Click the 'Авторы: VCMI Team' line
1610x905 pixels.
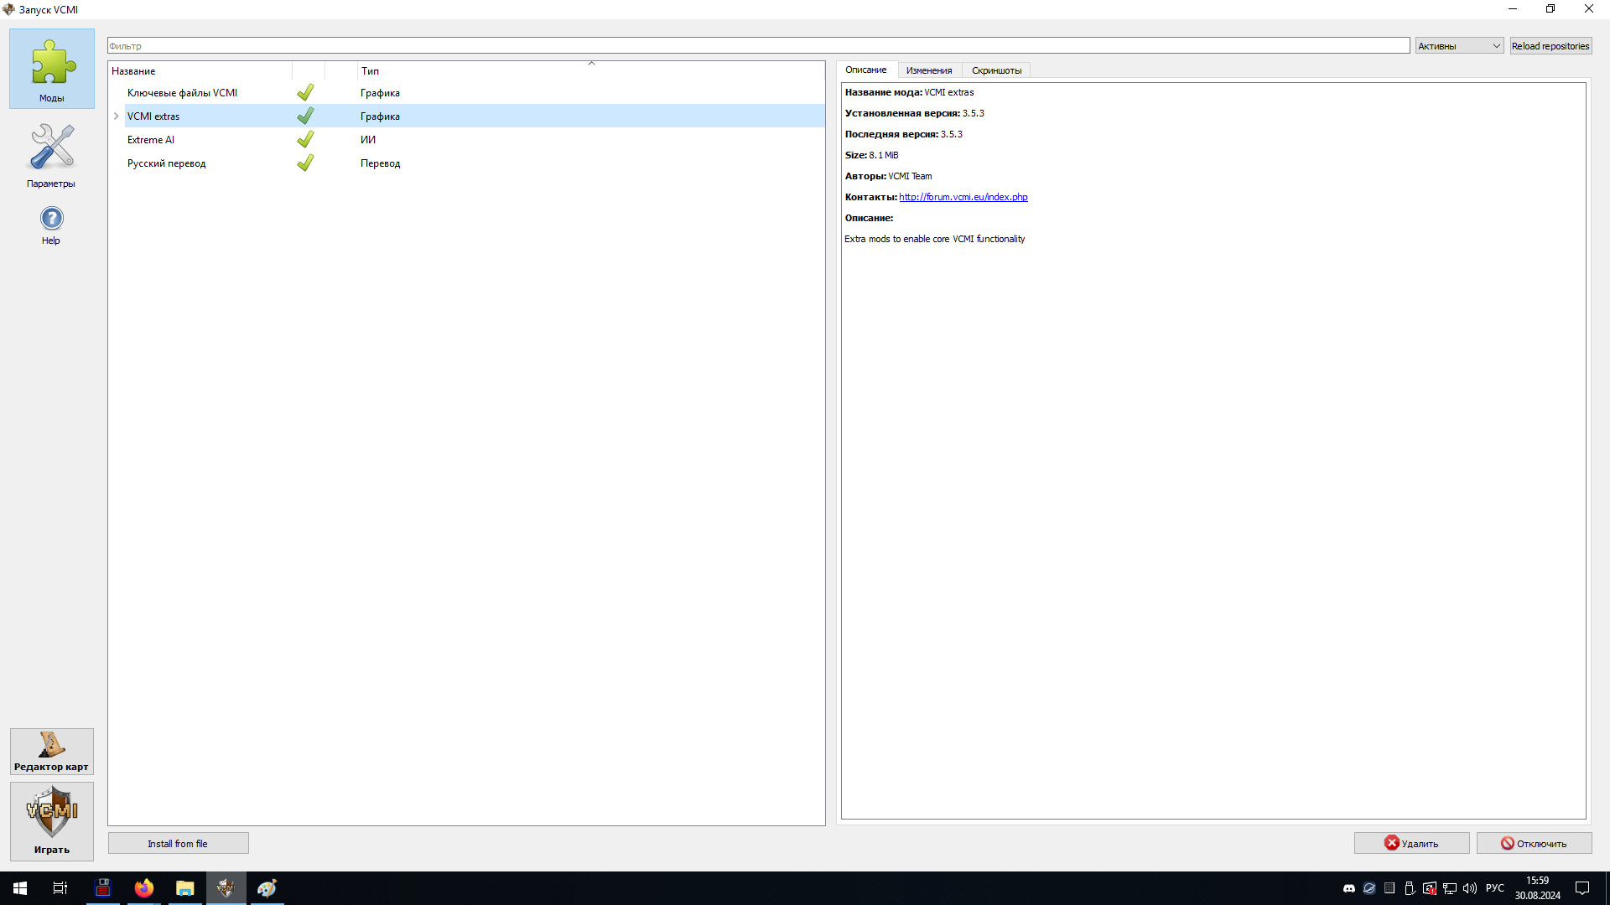pyautogui.click(x=888, y=176)
